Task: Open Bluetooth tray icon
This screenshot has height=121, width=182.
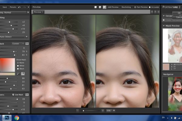Action: [x=171, y=118]
